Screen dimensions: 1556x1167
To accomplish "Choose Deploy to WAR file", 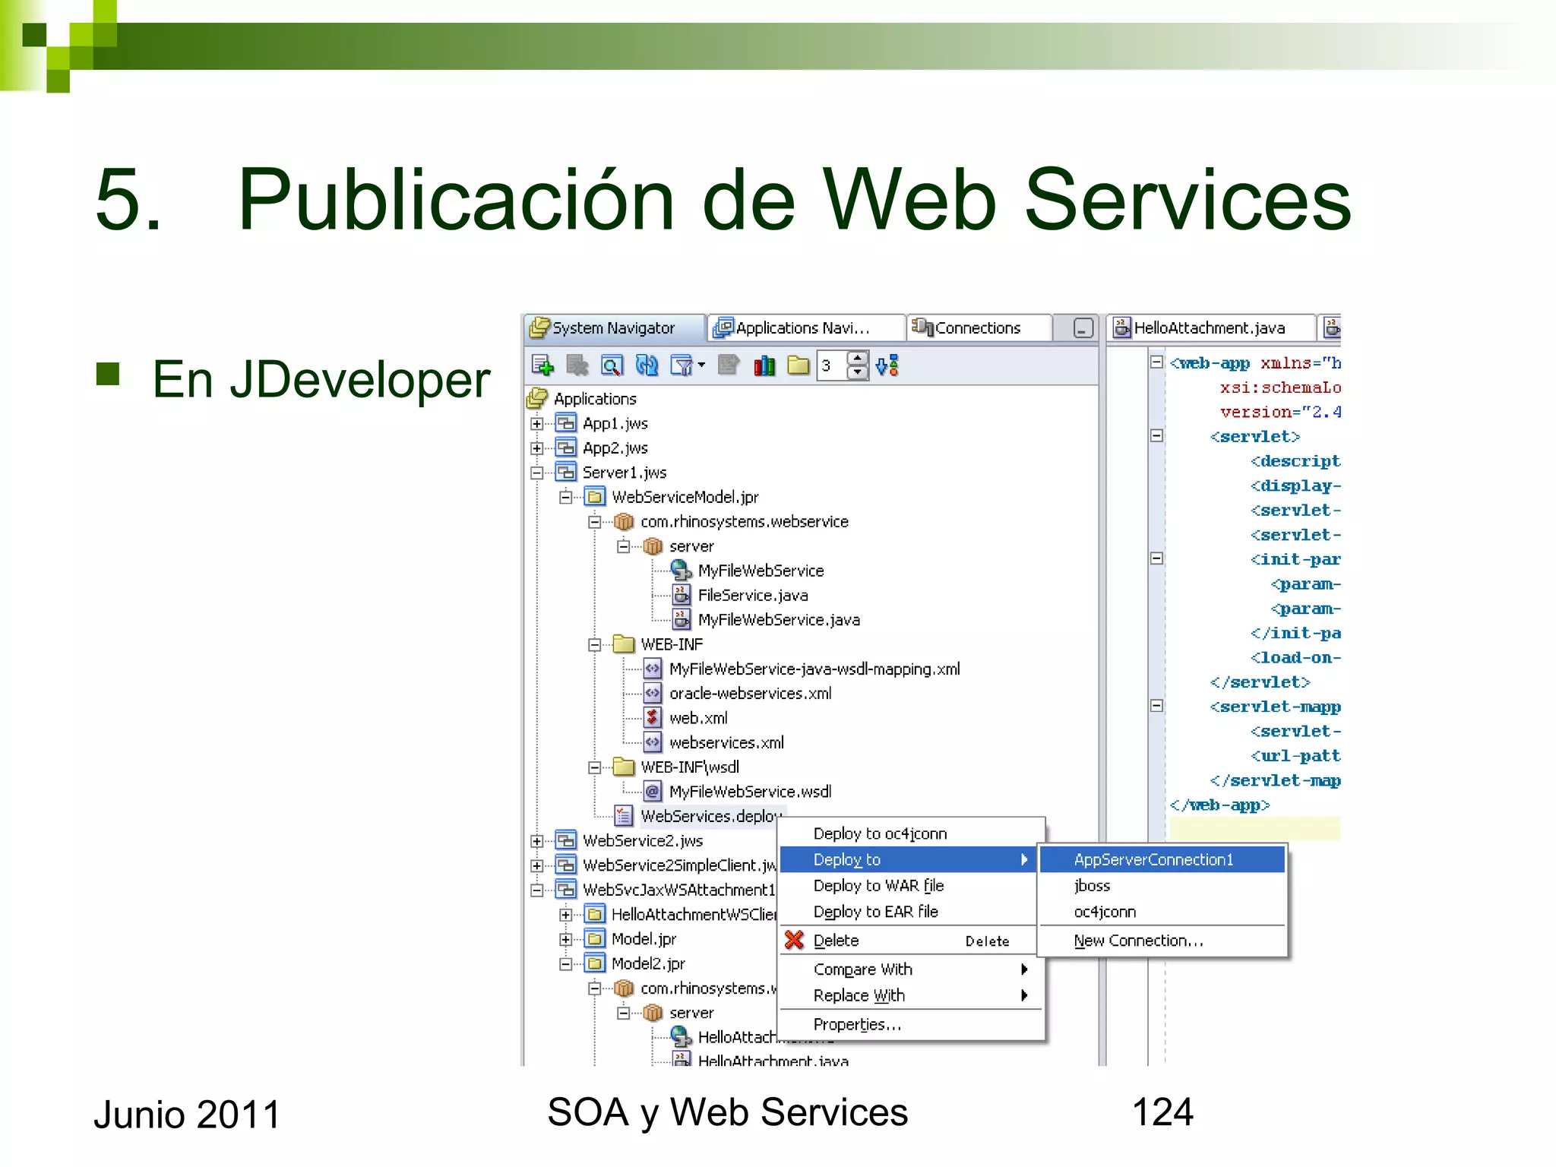I will 912,886.
